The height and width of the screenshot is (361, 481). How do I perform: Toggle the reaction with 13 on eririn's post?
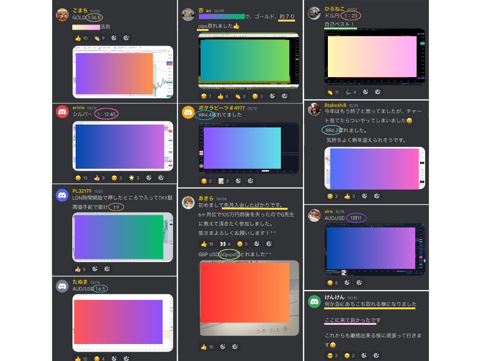pyautogui.click(x=82, y=178)
